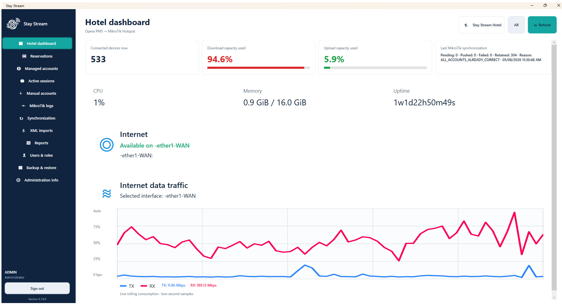562x306 pixels.
Task: Click the data traffic waves icon
Action: point(107,194)
